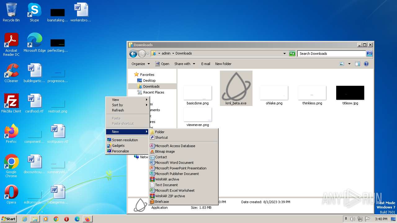Select basicdone.png file
This screenshot has width=397, height=223.
click(198, 95)
